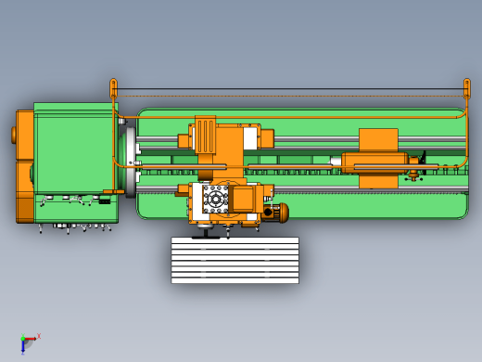Image resolution: width=482 pixels, height=362 pixels.
Task: Click the red X axis of the triad
Action: coord(31,339)
